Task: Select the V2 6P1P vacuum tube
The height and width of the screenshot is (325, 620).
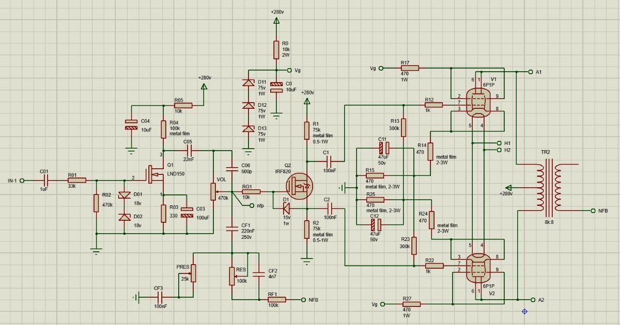Action: (x=477, y=267)
